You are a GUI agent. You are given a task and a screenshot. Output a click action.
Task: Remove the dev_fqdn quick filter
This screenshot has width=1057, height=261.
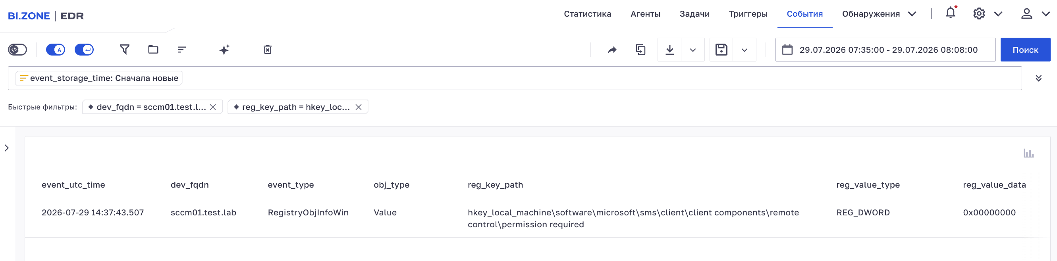point(213,107)
